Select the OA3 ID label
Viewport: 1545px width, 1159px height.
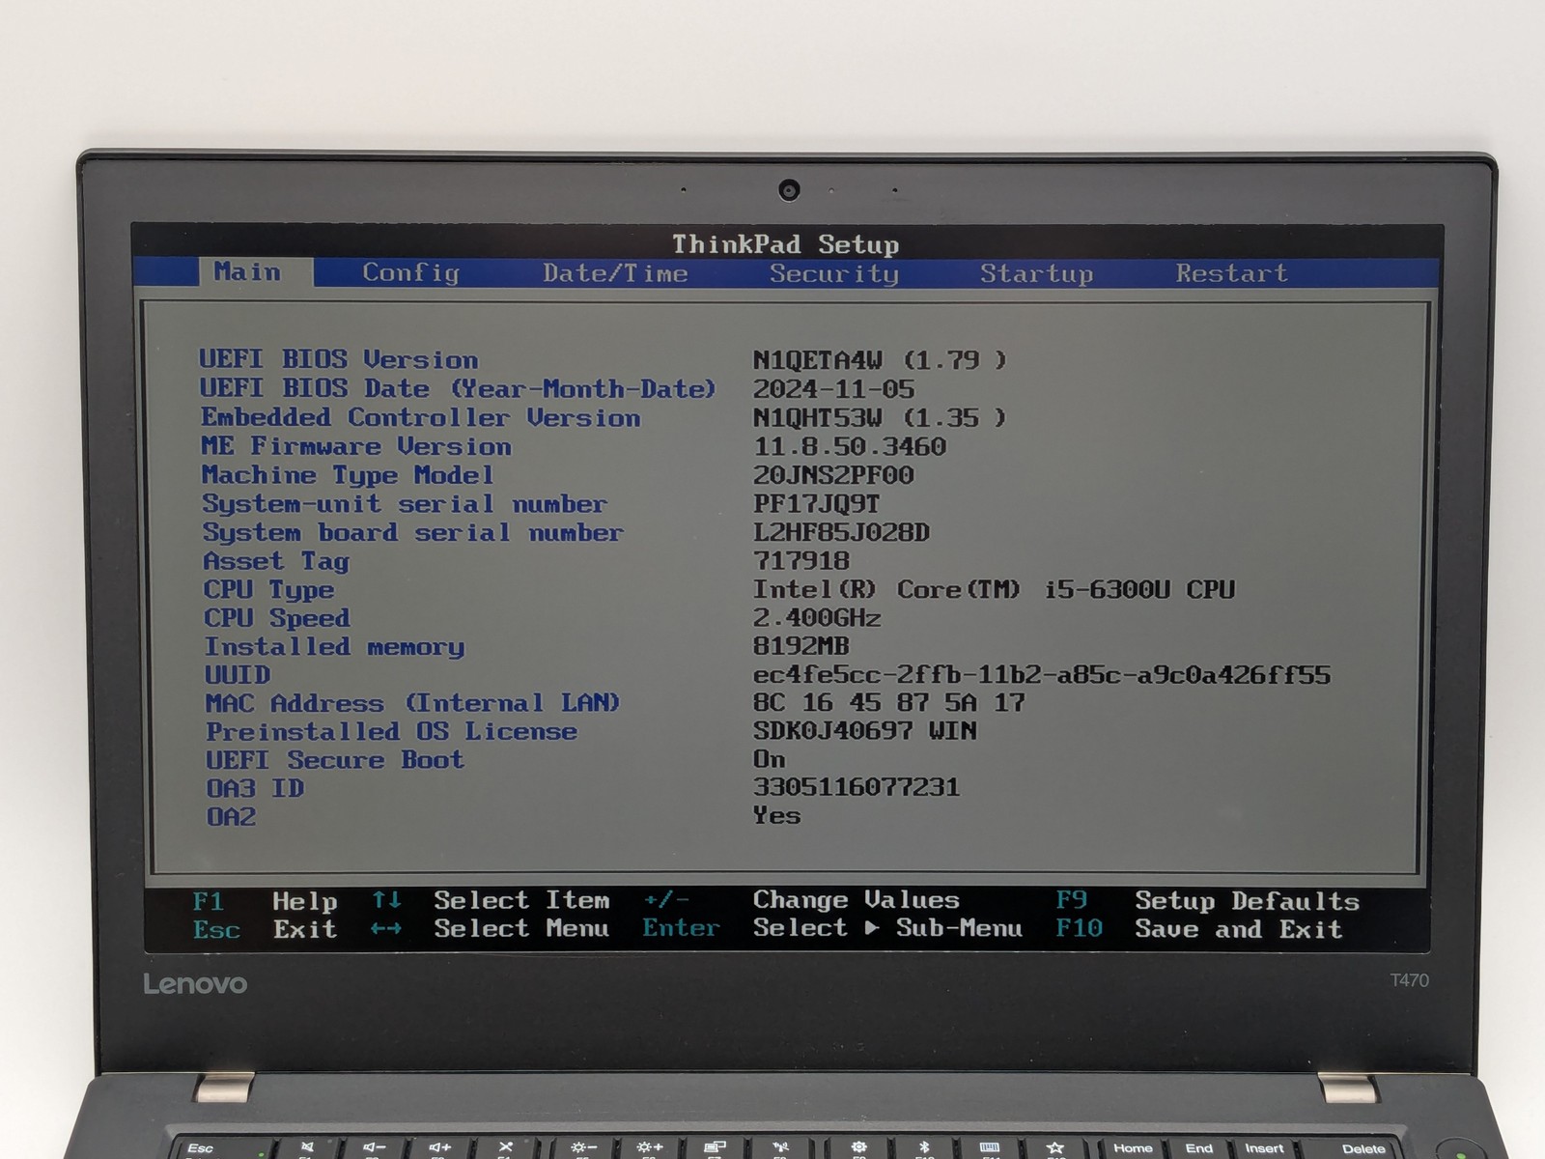[x=255, y=789]
